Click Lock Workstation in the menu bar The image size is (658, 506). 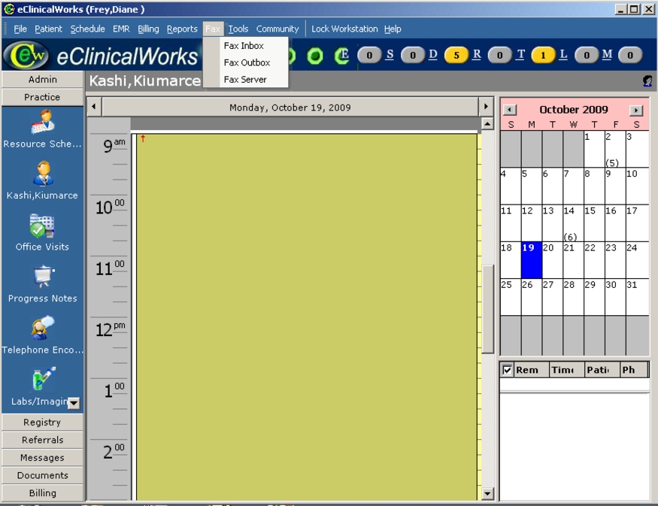pos(344,29)
